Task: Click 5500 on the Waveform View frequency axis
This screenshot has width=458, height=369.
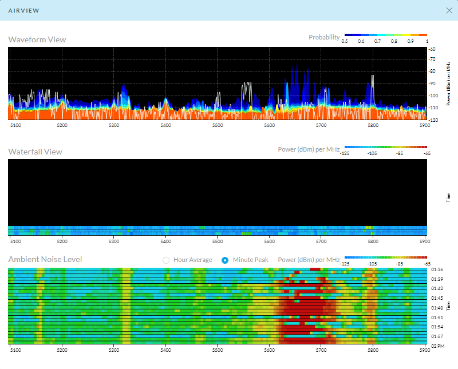Action: pyautogui.click(x=218, y=125)
